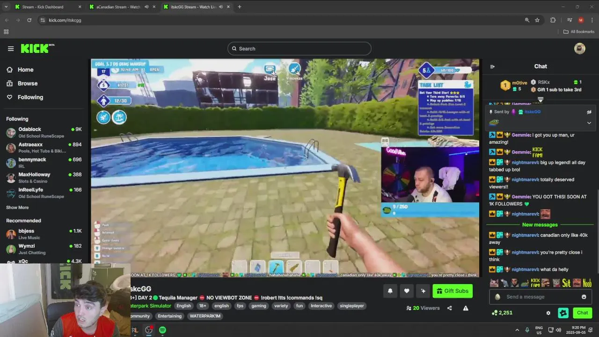Click the Spotify icon in the taskbar
The width and height of the screenshot is (599, 337).
point(162,330)
